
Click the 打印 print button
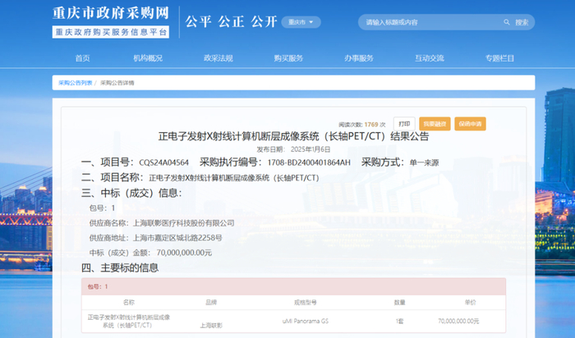coord(404,124)
